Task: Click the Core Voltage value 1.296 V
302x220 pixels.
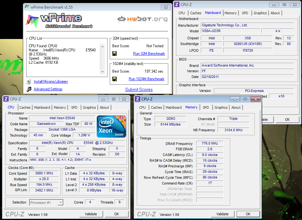Action: point(84,135)
